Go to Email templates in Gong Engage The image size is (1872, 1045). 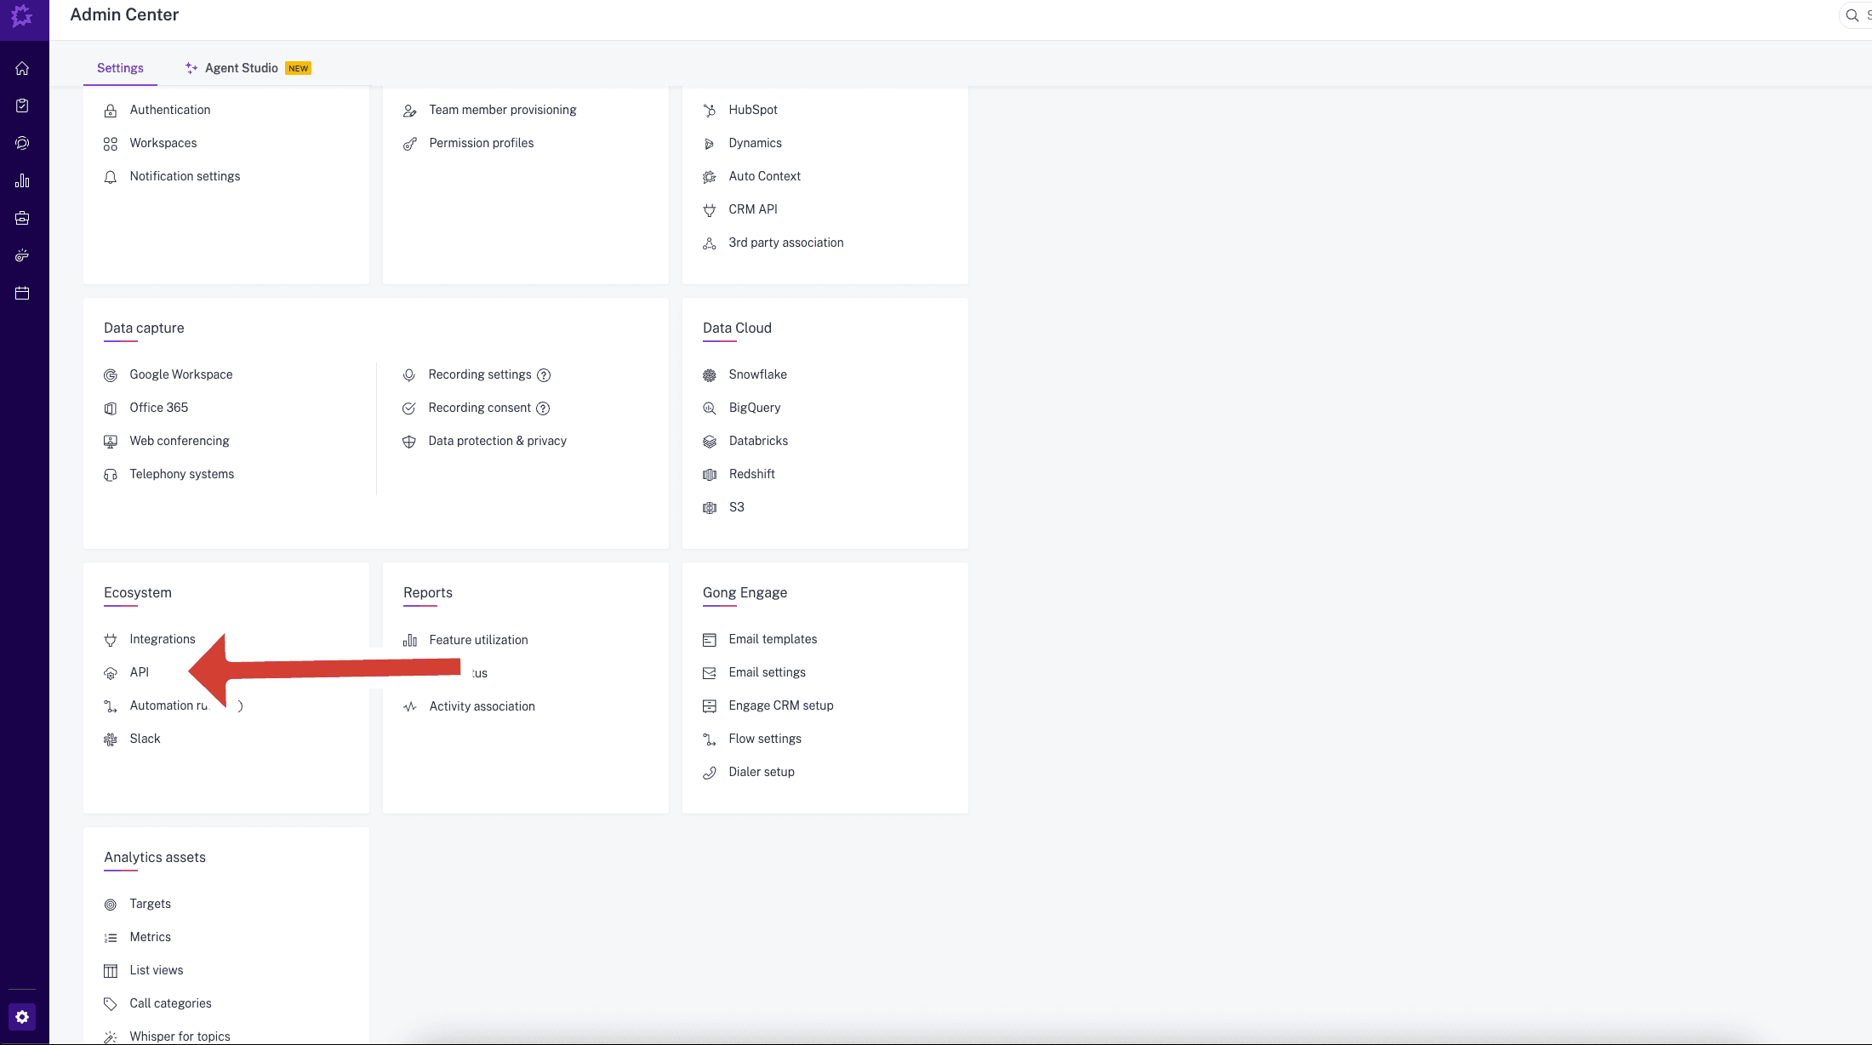point(772,639)
